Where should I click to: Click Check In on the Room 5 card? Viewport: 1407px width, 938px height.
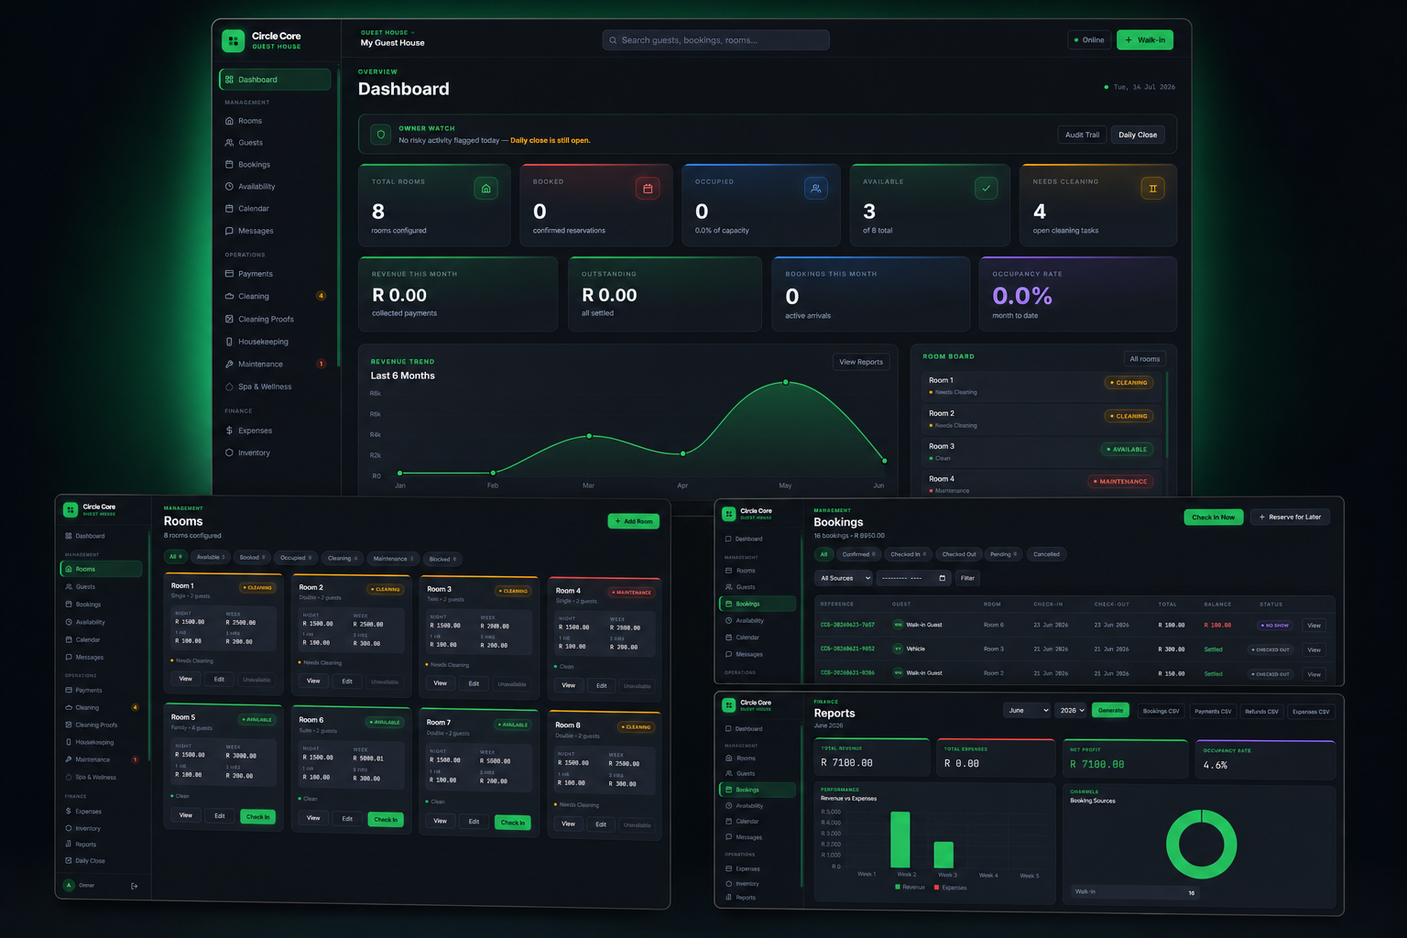258,817
